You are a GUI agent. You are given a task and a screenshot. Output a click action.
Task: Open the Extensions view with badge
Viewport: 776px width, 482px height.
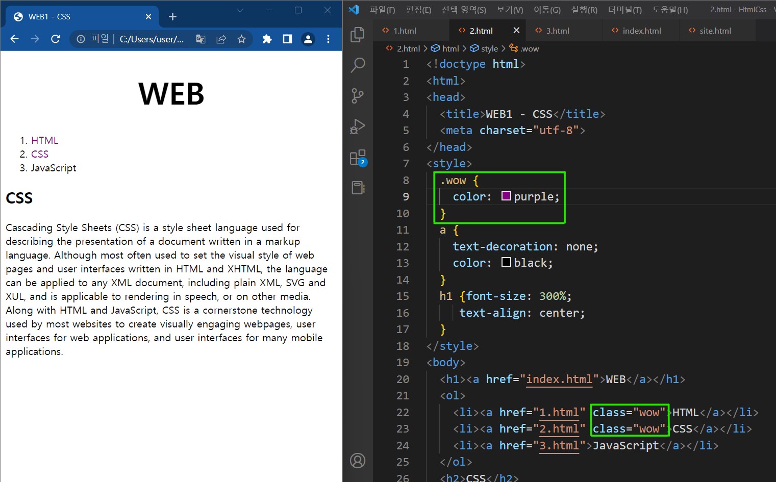(x=358, y=157)
